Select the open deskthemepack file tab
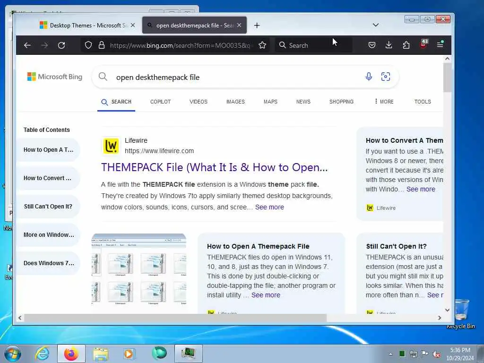Image resolution: width=484 pixels, height=363 pixels. coord(194,26)
